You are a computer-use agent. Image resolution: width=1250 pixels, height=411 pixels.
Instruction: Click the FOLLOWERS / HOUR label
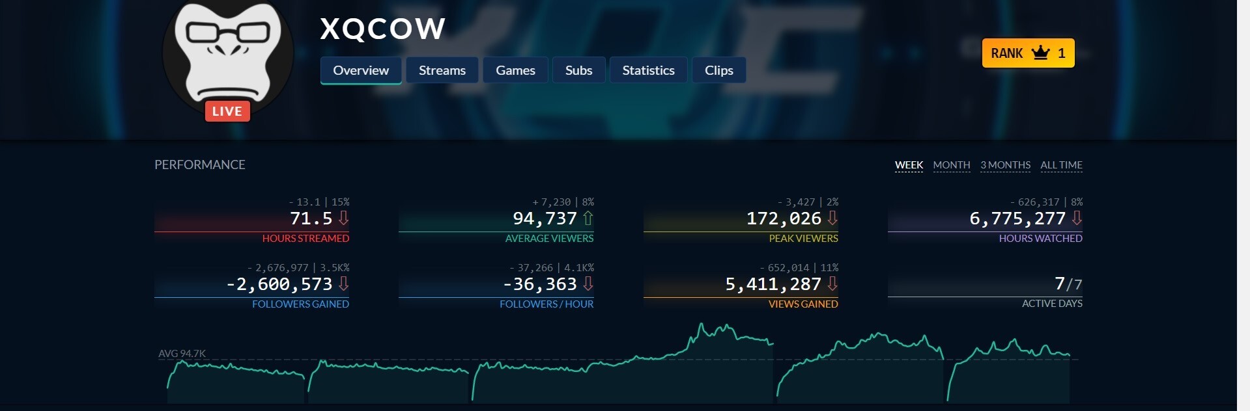click(x=547, y=304)
